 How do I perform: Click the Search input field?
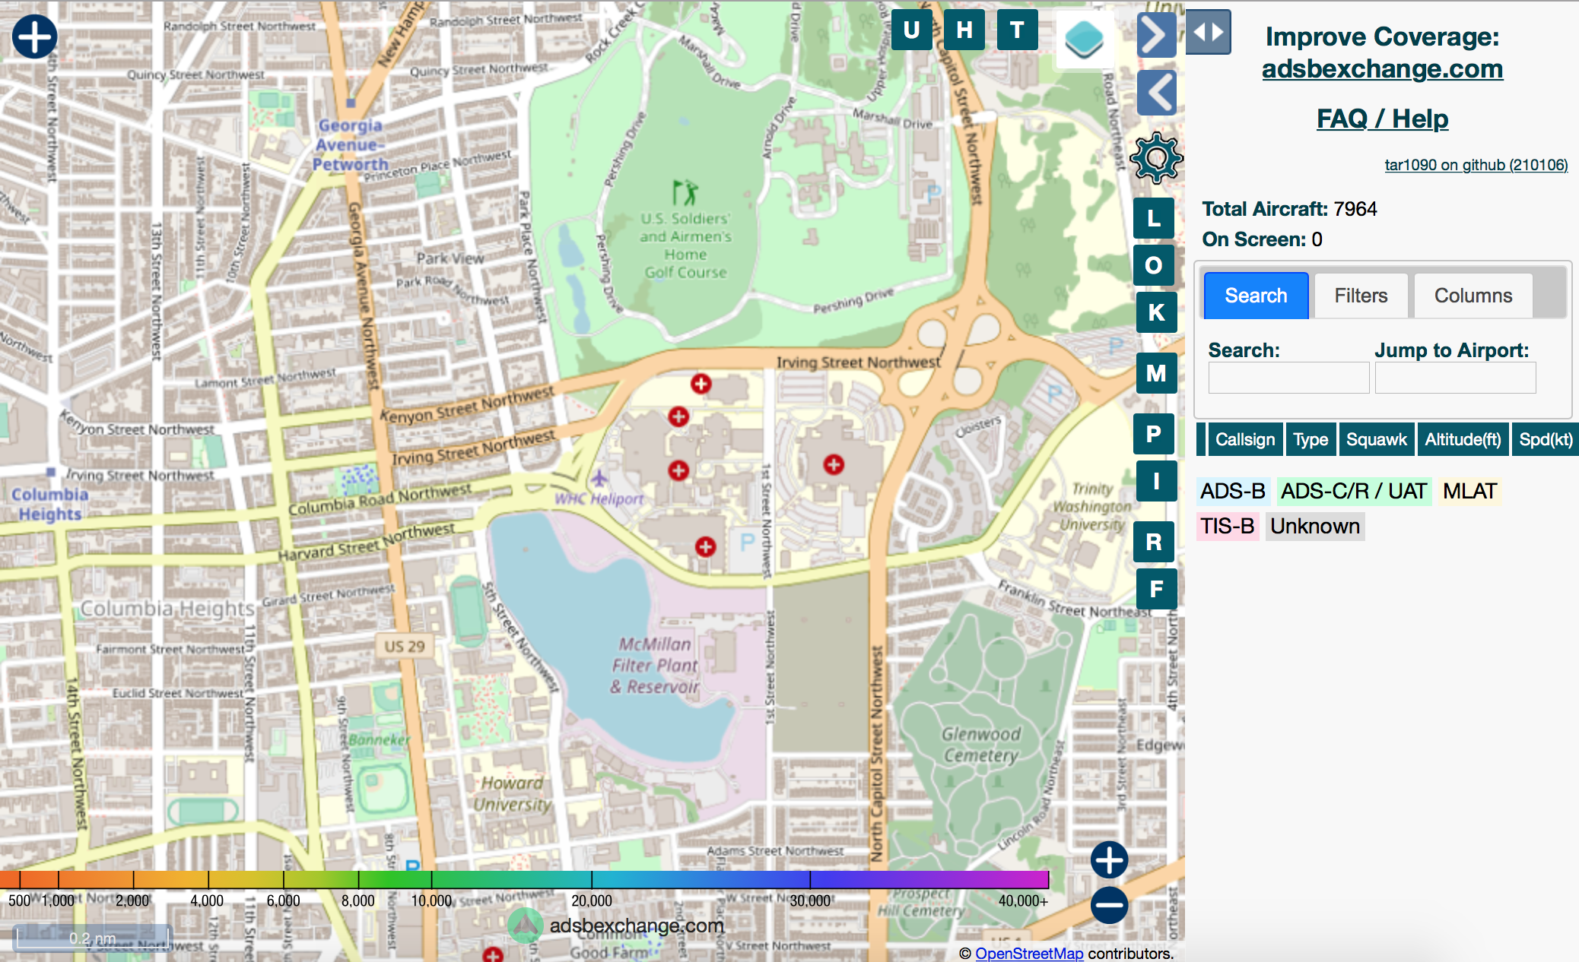pos(1288,378)
